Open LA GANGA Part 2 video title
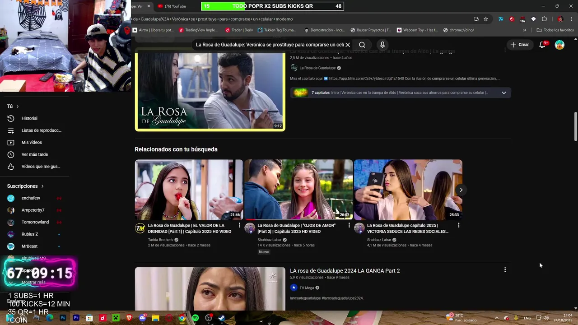578x325 pixels. coord(345,271)
